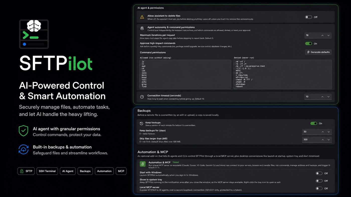Toggle Allow assistant to delete files
Screen dimensions: 351x197
[308, 17]
